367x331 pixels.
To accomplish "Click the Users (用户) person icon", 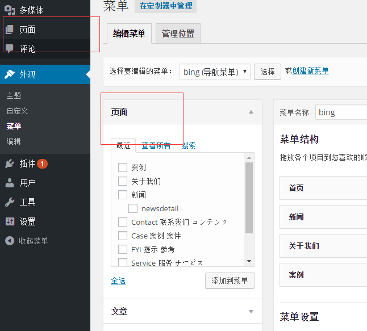I will click(10, 183).
